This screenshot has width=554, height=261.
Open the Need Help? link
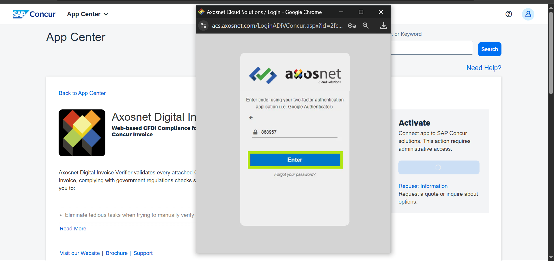[484, 68]
